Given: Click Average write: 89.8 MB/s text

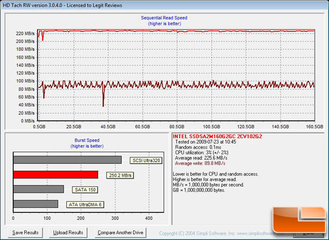Looking at the screenshot, I should [200, 163].
